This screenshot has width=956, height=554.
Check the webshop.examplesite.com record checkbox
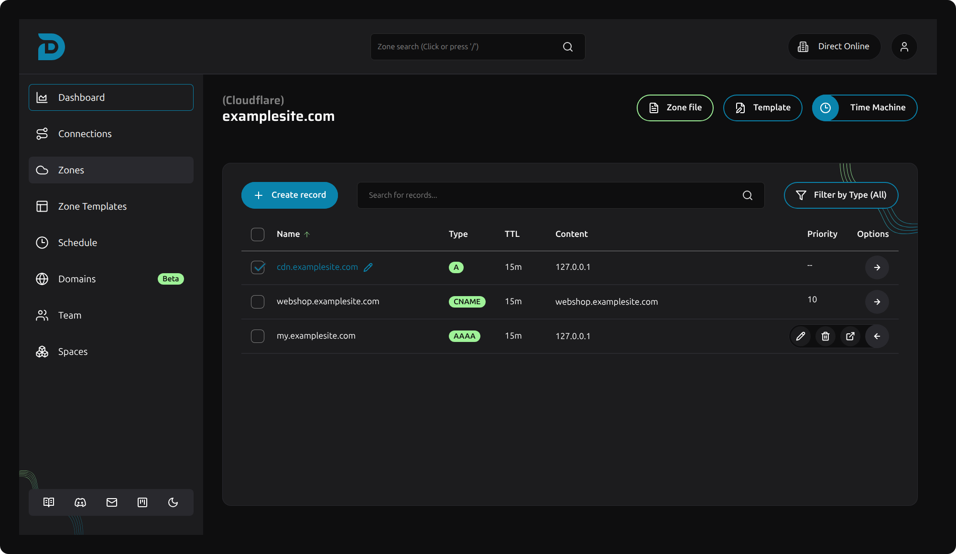258,302
